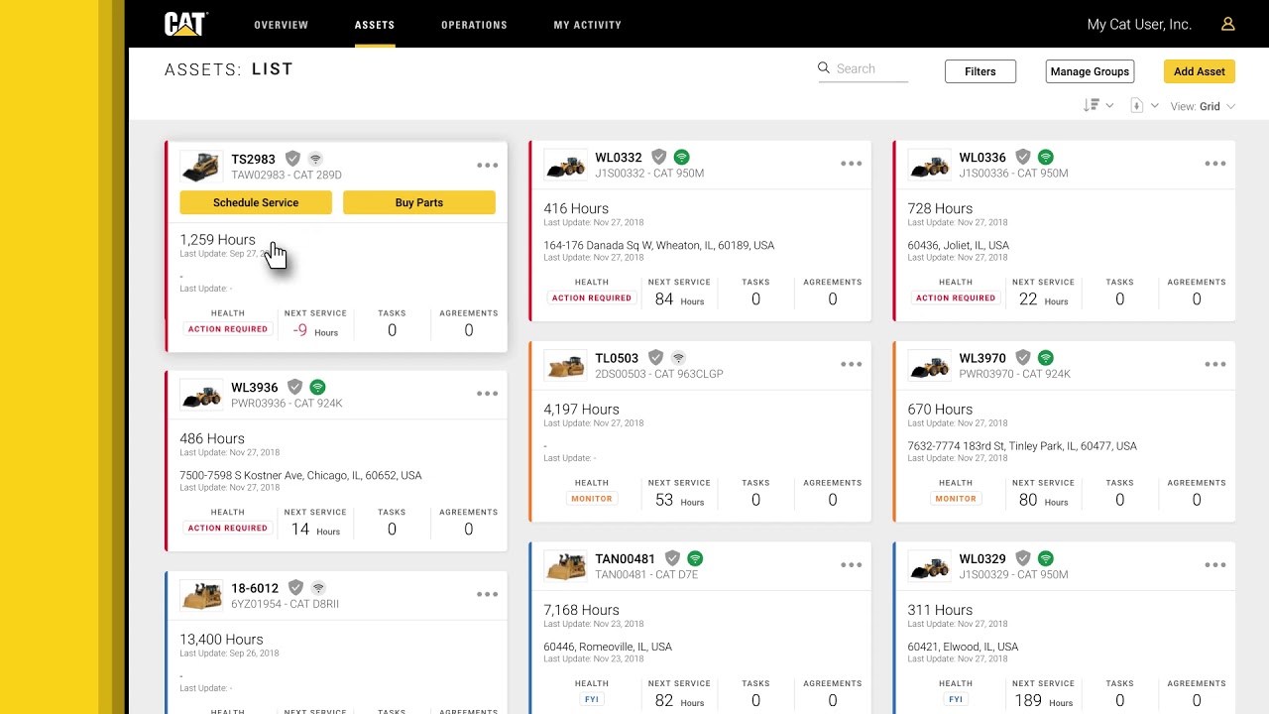
Task: Click Schedule Service on TS2983
Action: (256, 202)
